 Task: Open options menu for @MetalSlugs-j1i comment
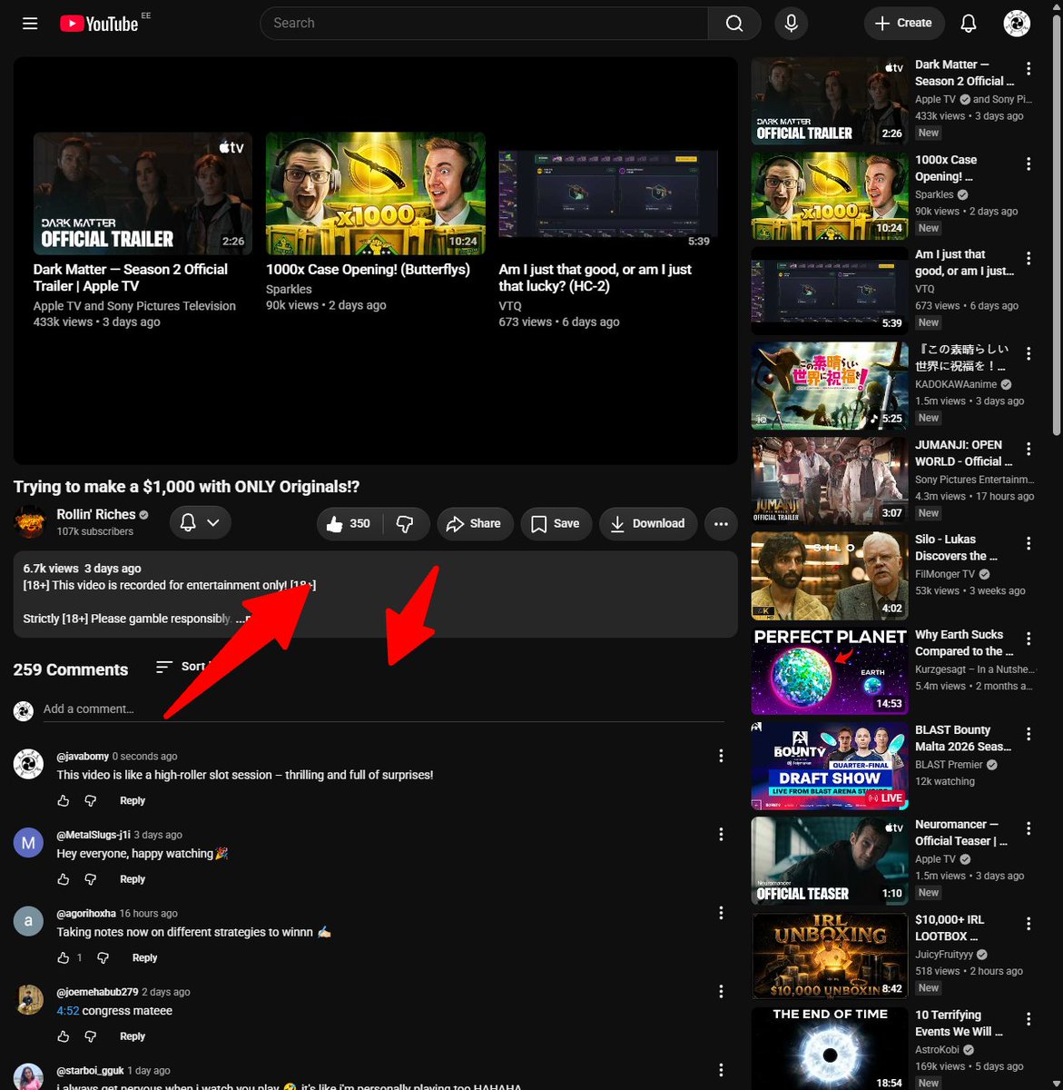[721, 834]
